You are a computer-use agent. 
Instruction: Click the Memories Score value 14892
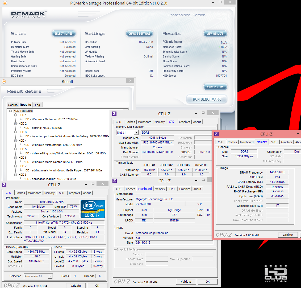[223, 47]
